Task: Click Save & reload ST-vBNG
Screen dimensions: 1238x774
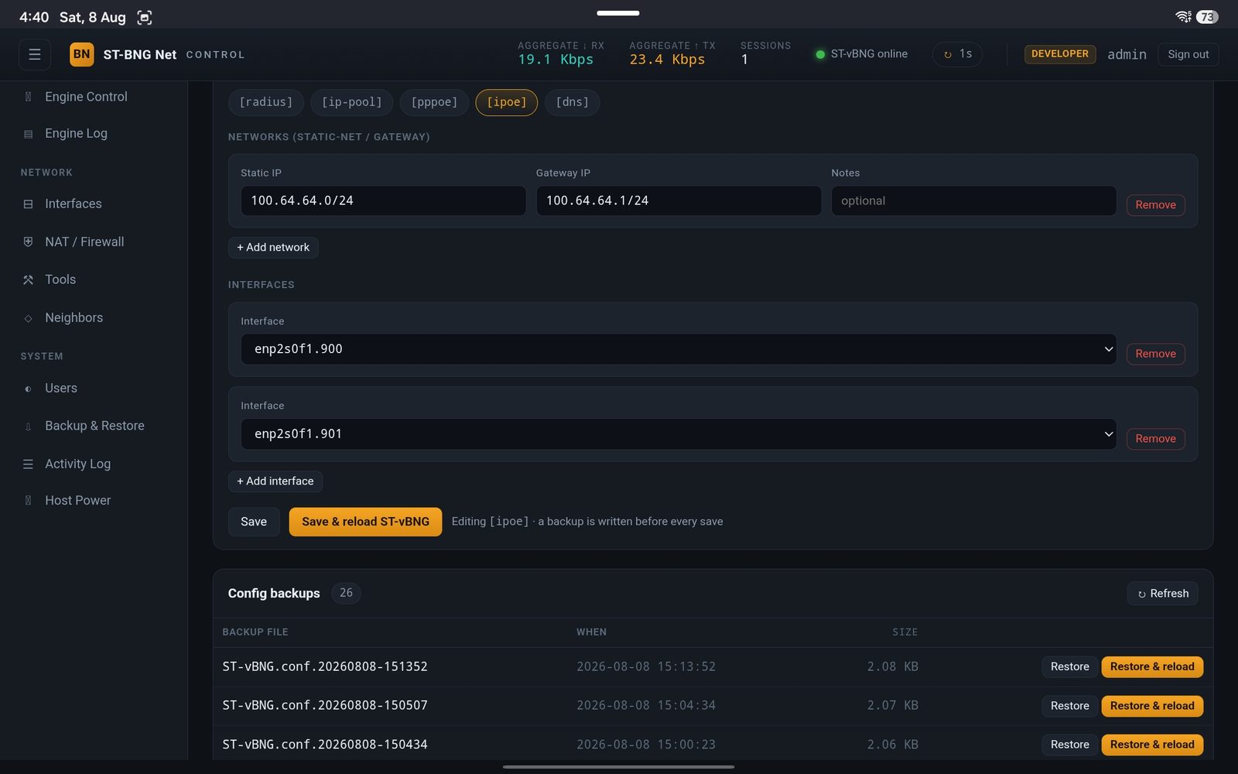Action: (365, 522)
